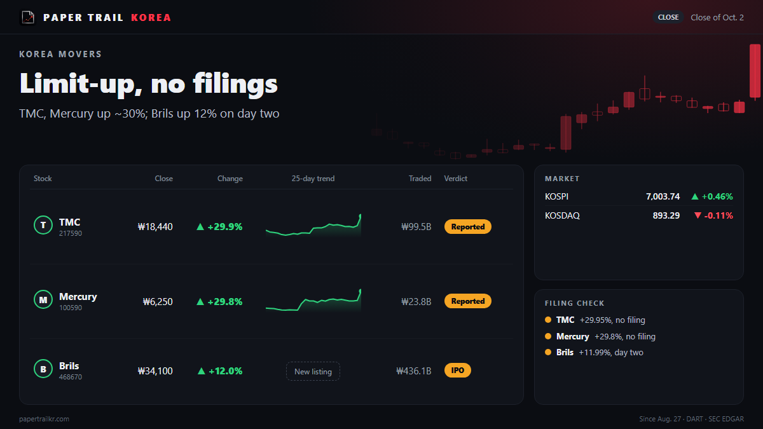Screen dimensions: 763x429
Task: Click the KOREA MOVERS section label
Action: coord(60,55)
